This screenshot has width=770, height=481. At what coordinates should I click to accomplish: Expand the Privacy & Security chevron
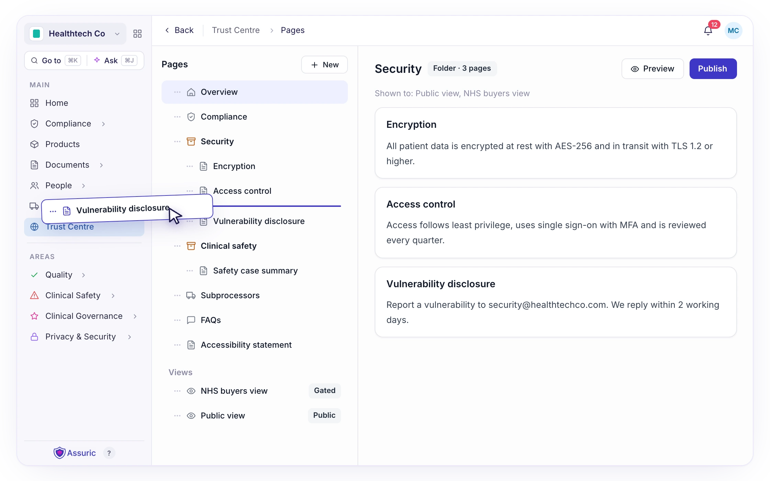click(130, 337)
